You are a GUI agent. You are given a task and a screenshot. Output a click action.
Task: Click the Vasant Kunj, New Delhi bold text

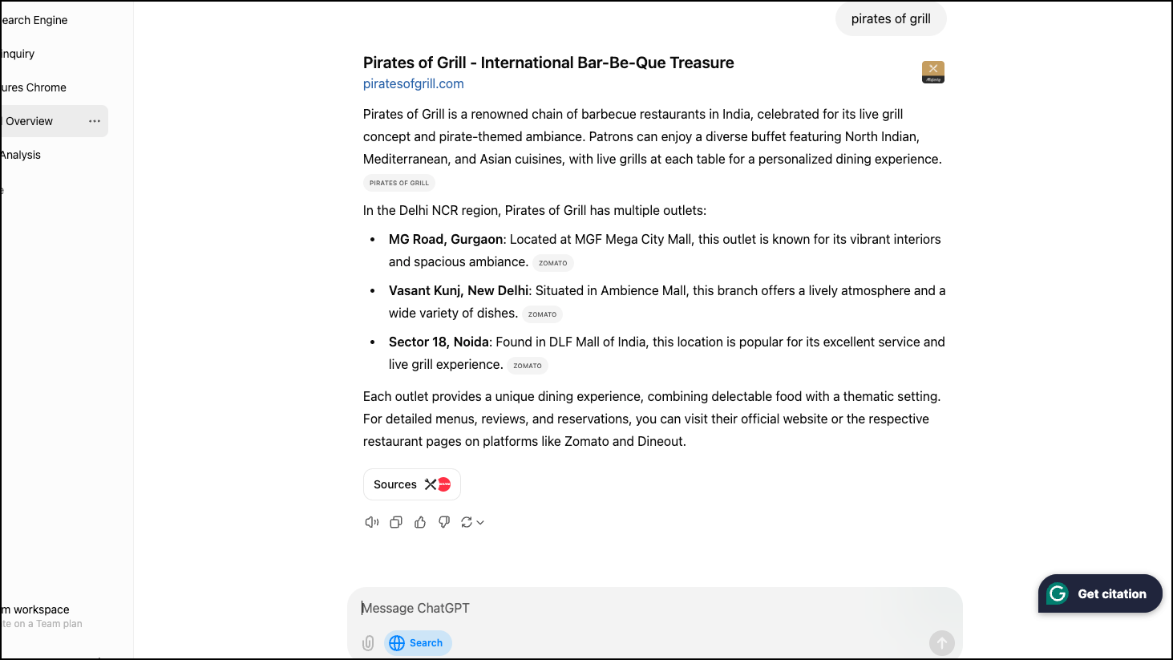[x=459, y=290]
